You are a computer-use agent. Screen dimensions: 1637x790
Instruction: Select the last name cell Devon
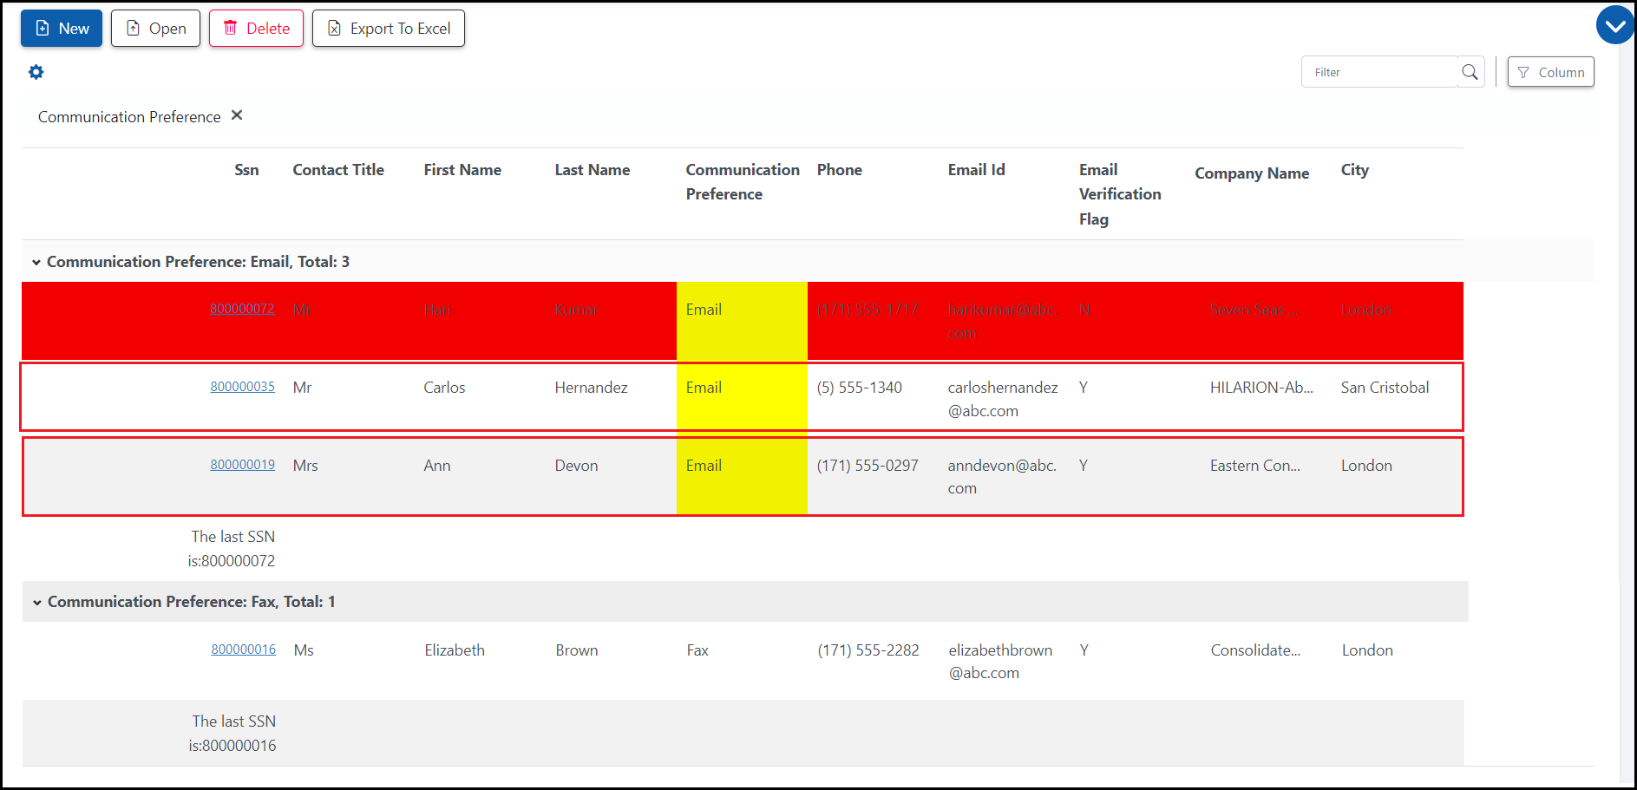point(576,466)
